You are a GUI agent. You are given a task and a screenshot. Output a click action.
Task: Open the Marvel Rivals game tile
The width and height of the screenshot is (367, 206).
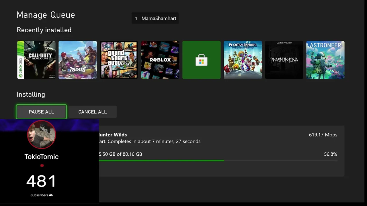click(x=78, y=60)
